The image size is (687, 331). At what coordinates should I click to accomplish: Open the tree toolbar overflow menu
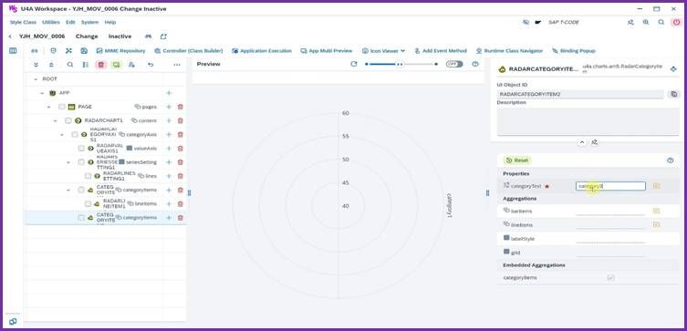pos(177,65)
